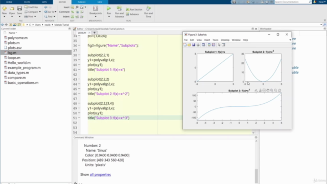Click Edit Plot arrow icon in figure toolbar

219,45
